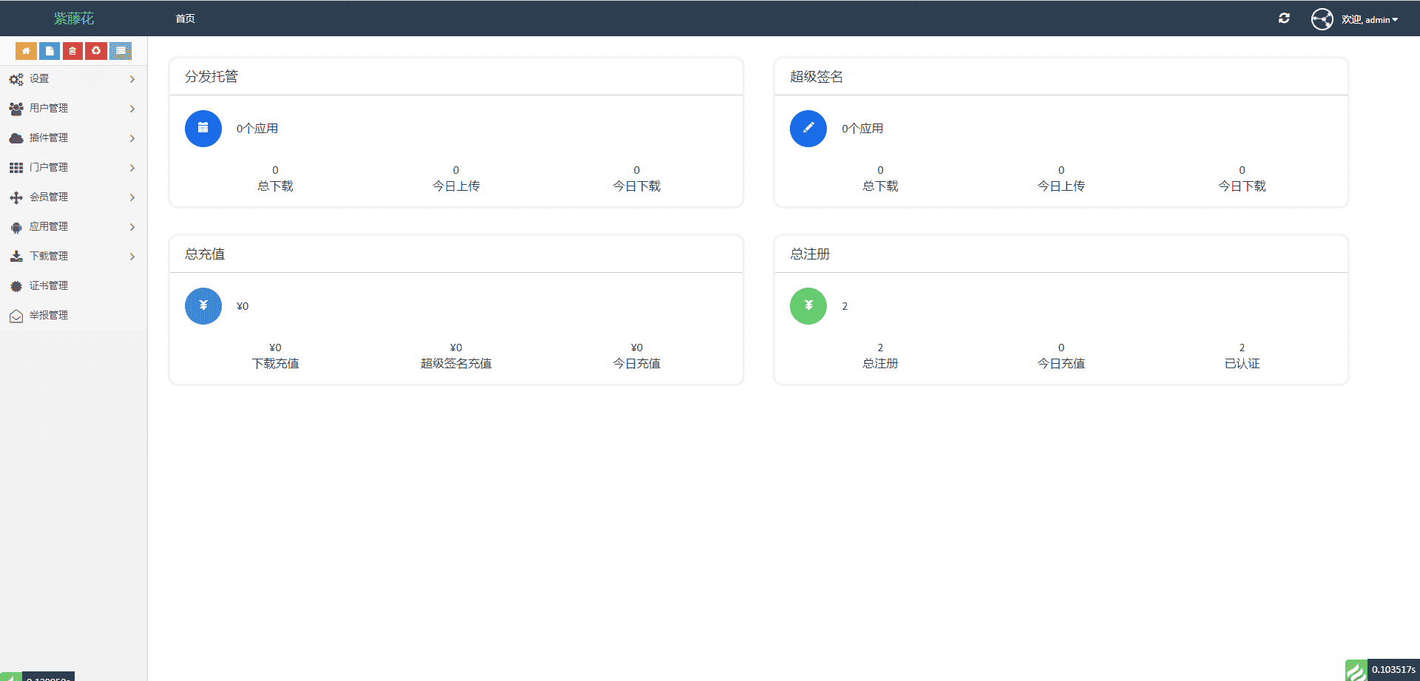Open the 下载管理 sidebar menu
Image resolution: width=1420 pixels, height=681 pixels.
pyautogui.click(x=73, y=257)
